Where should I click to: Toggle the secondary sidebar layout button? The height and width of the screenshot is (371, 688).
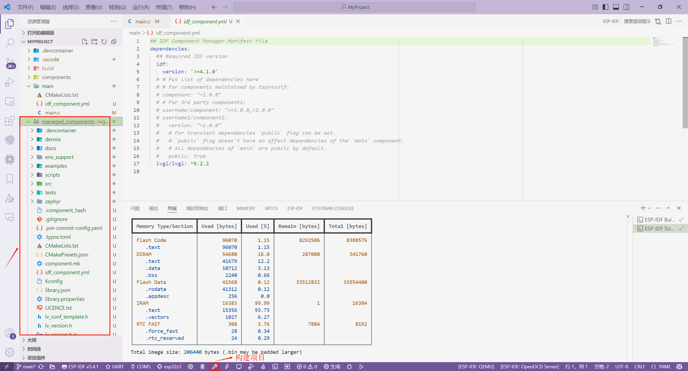pos(626,7)
